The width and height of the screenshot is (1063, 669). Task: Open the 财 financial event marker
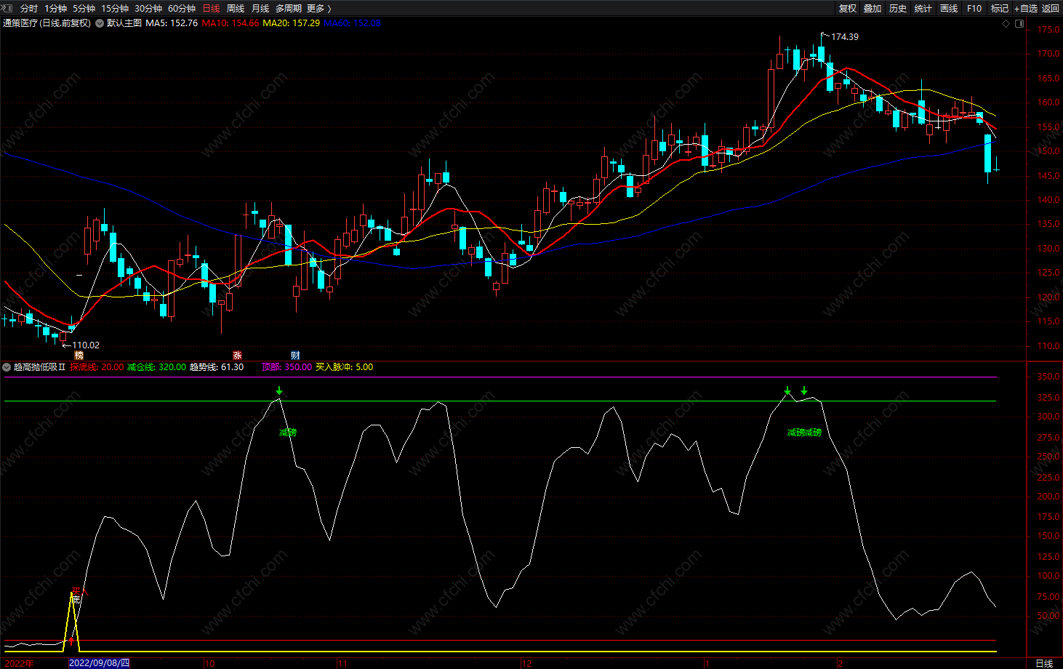(x=295, y=356)
